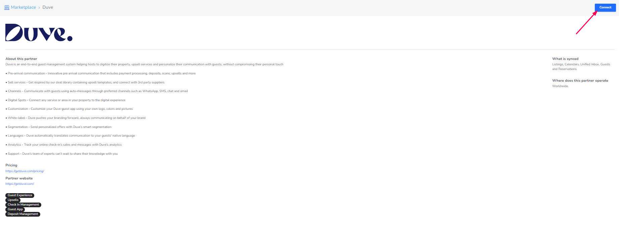This screenshot has height=228, width=619.
Task: Click the Pre-arrival communication bullet line
Action: click(x=101, y=73)
